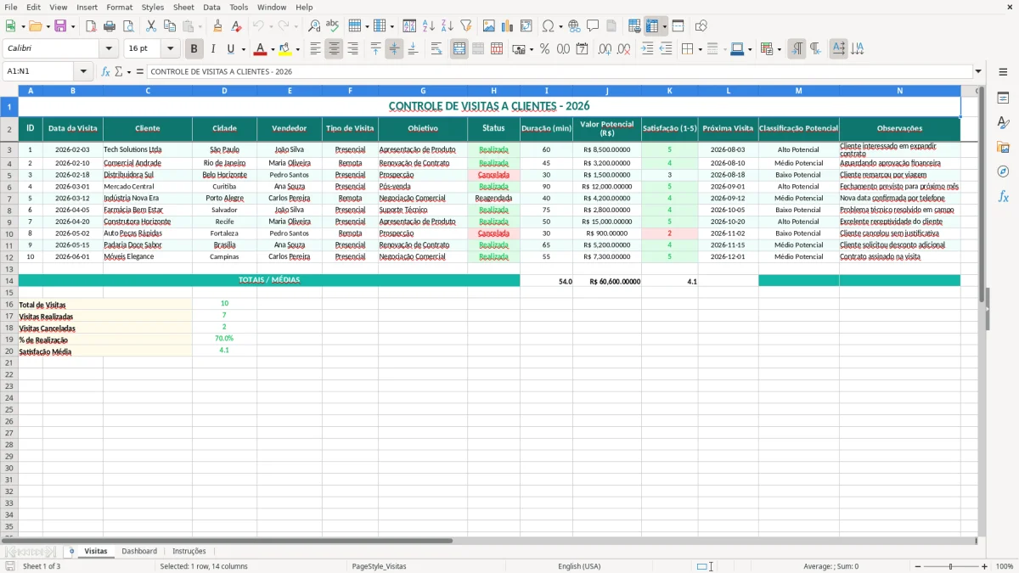
Task: Apply yellow Background Color swatch
Action: pyautogui.click(x=285, y=49)
